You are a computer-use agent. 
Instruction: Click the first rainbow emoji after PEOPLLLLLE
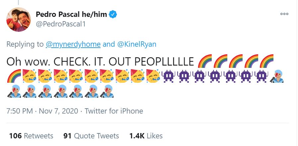tap(204, 62)
